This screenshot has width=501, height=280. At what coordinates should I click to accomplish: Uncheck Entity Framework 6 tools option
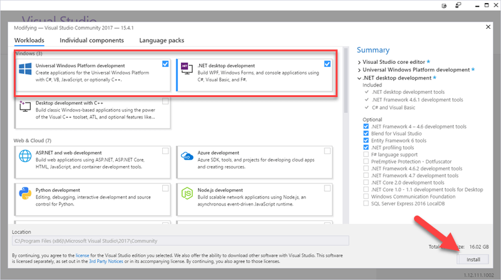pos(366,140)
